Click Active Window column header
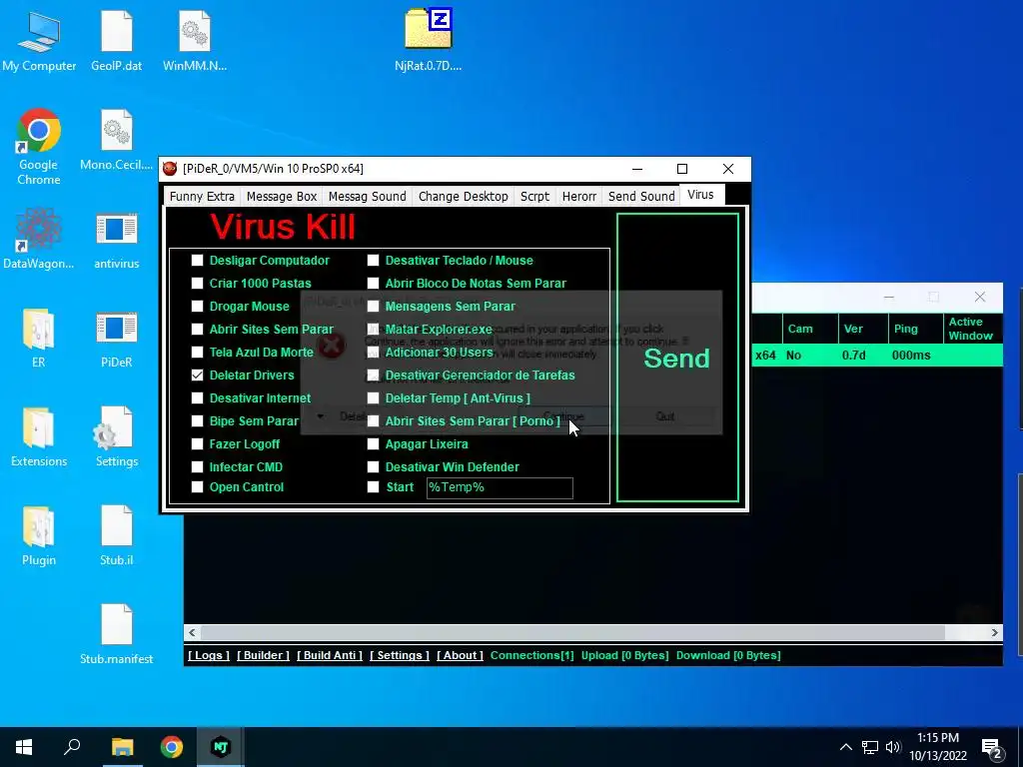 [x=972, y=329]
